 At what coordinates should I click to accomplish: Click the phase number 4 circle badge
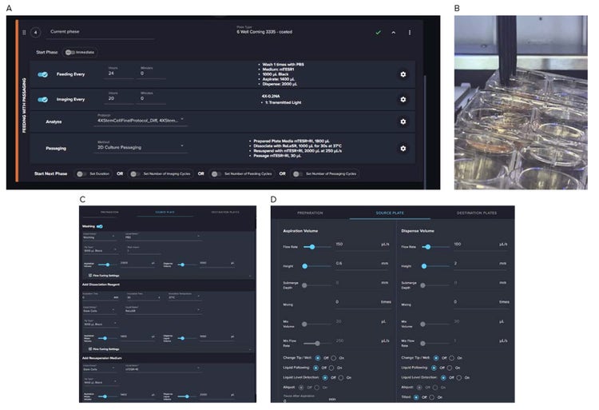[35, 33]
